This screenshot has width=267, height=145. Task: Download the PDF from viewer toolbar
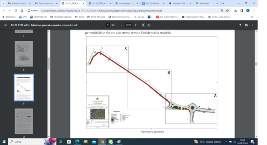(x=240, y=25)
